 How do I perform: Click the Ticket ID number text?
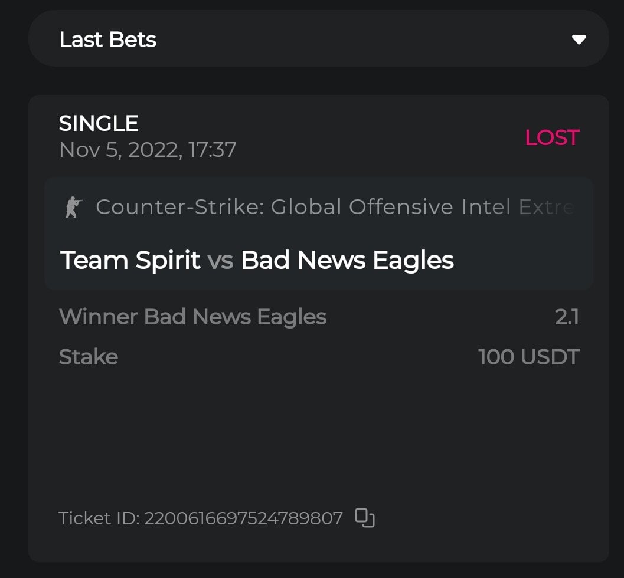[x=243, y=518]
